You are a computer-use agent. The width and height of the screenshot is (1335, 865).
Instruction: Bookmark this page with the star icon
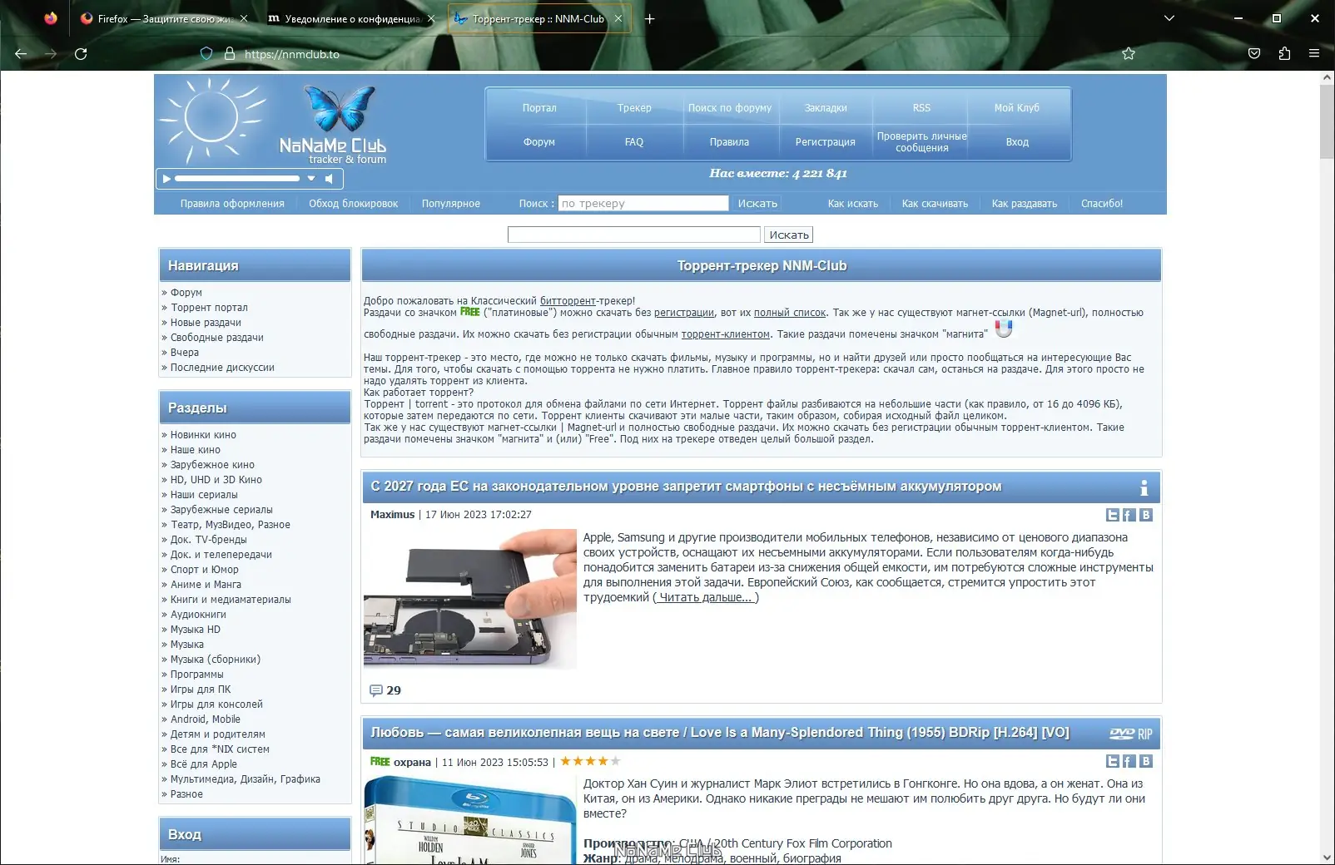pyautogui.click(x=1129, y=54)
